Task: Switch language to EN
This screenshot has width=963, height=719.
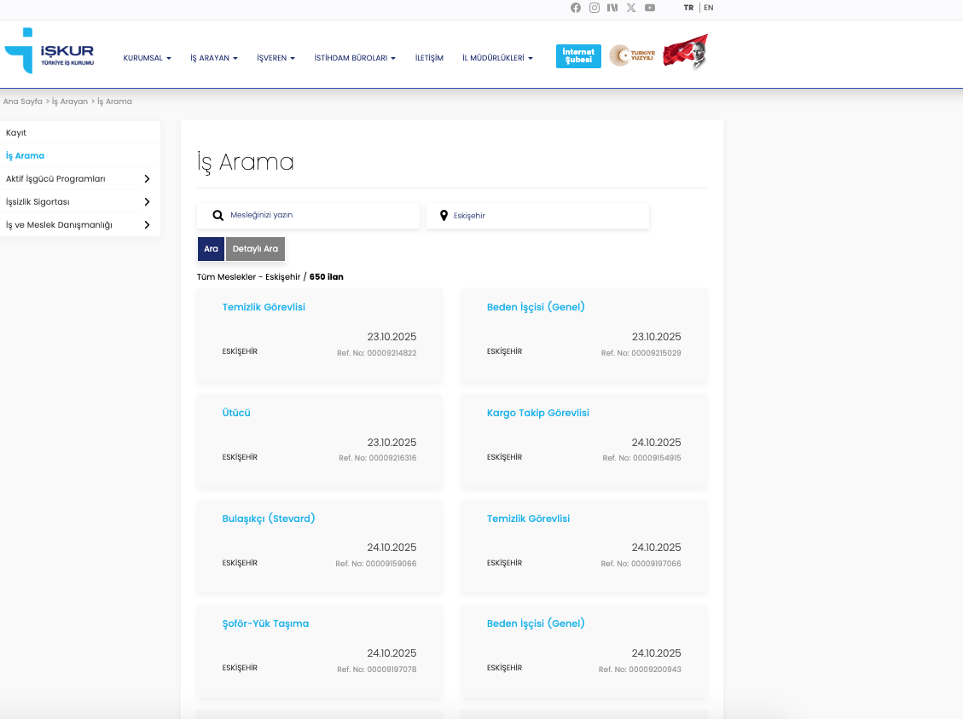Action: (x=709, y=8)
